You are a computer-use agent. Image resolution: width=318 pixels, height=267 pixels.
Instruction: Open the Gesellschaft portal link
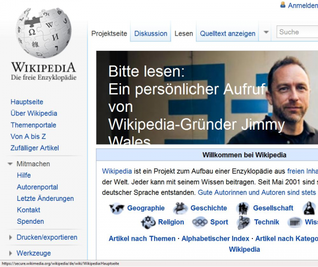pyautogui.click(x=273, y=208)
